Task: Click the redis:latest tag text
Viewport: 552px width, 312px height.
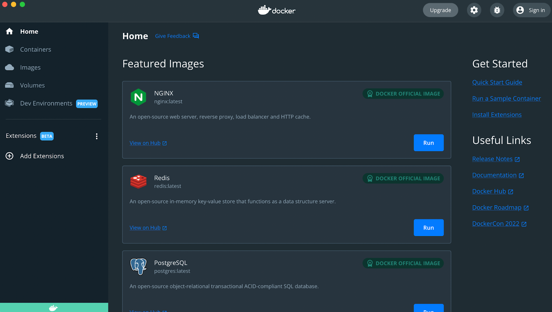Action: 167,186
